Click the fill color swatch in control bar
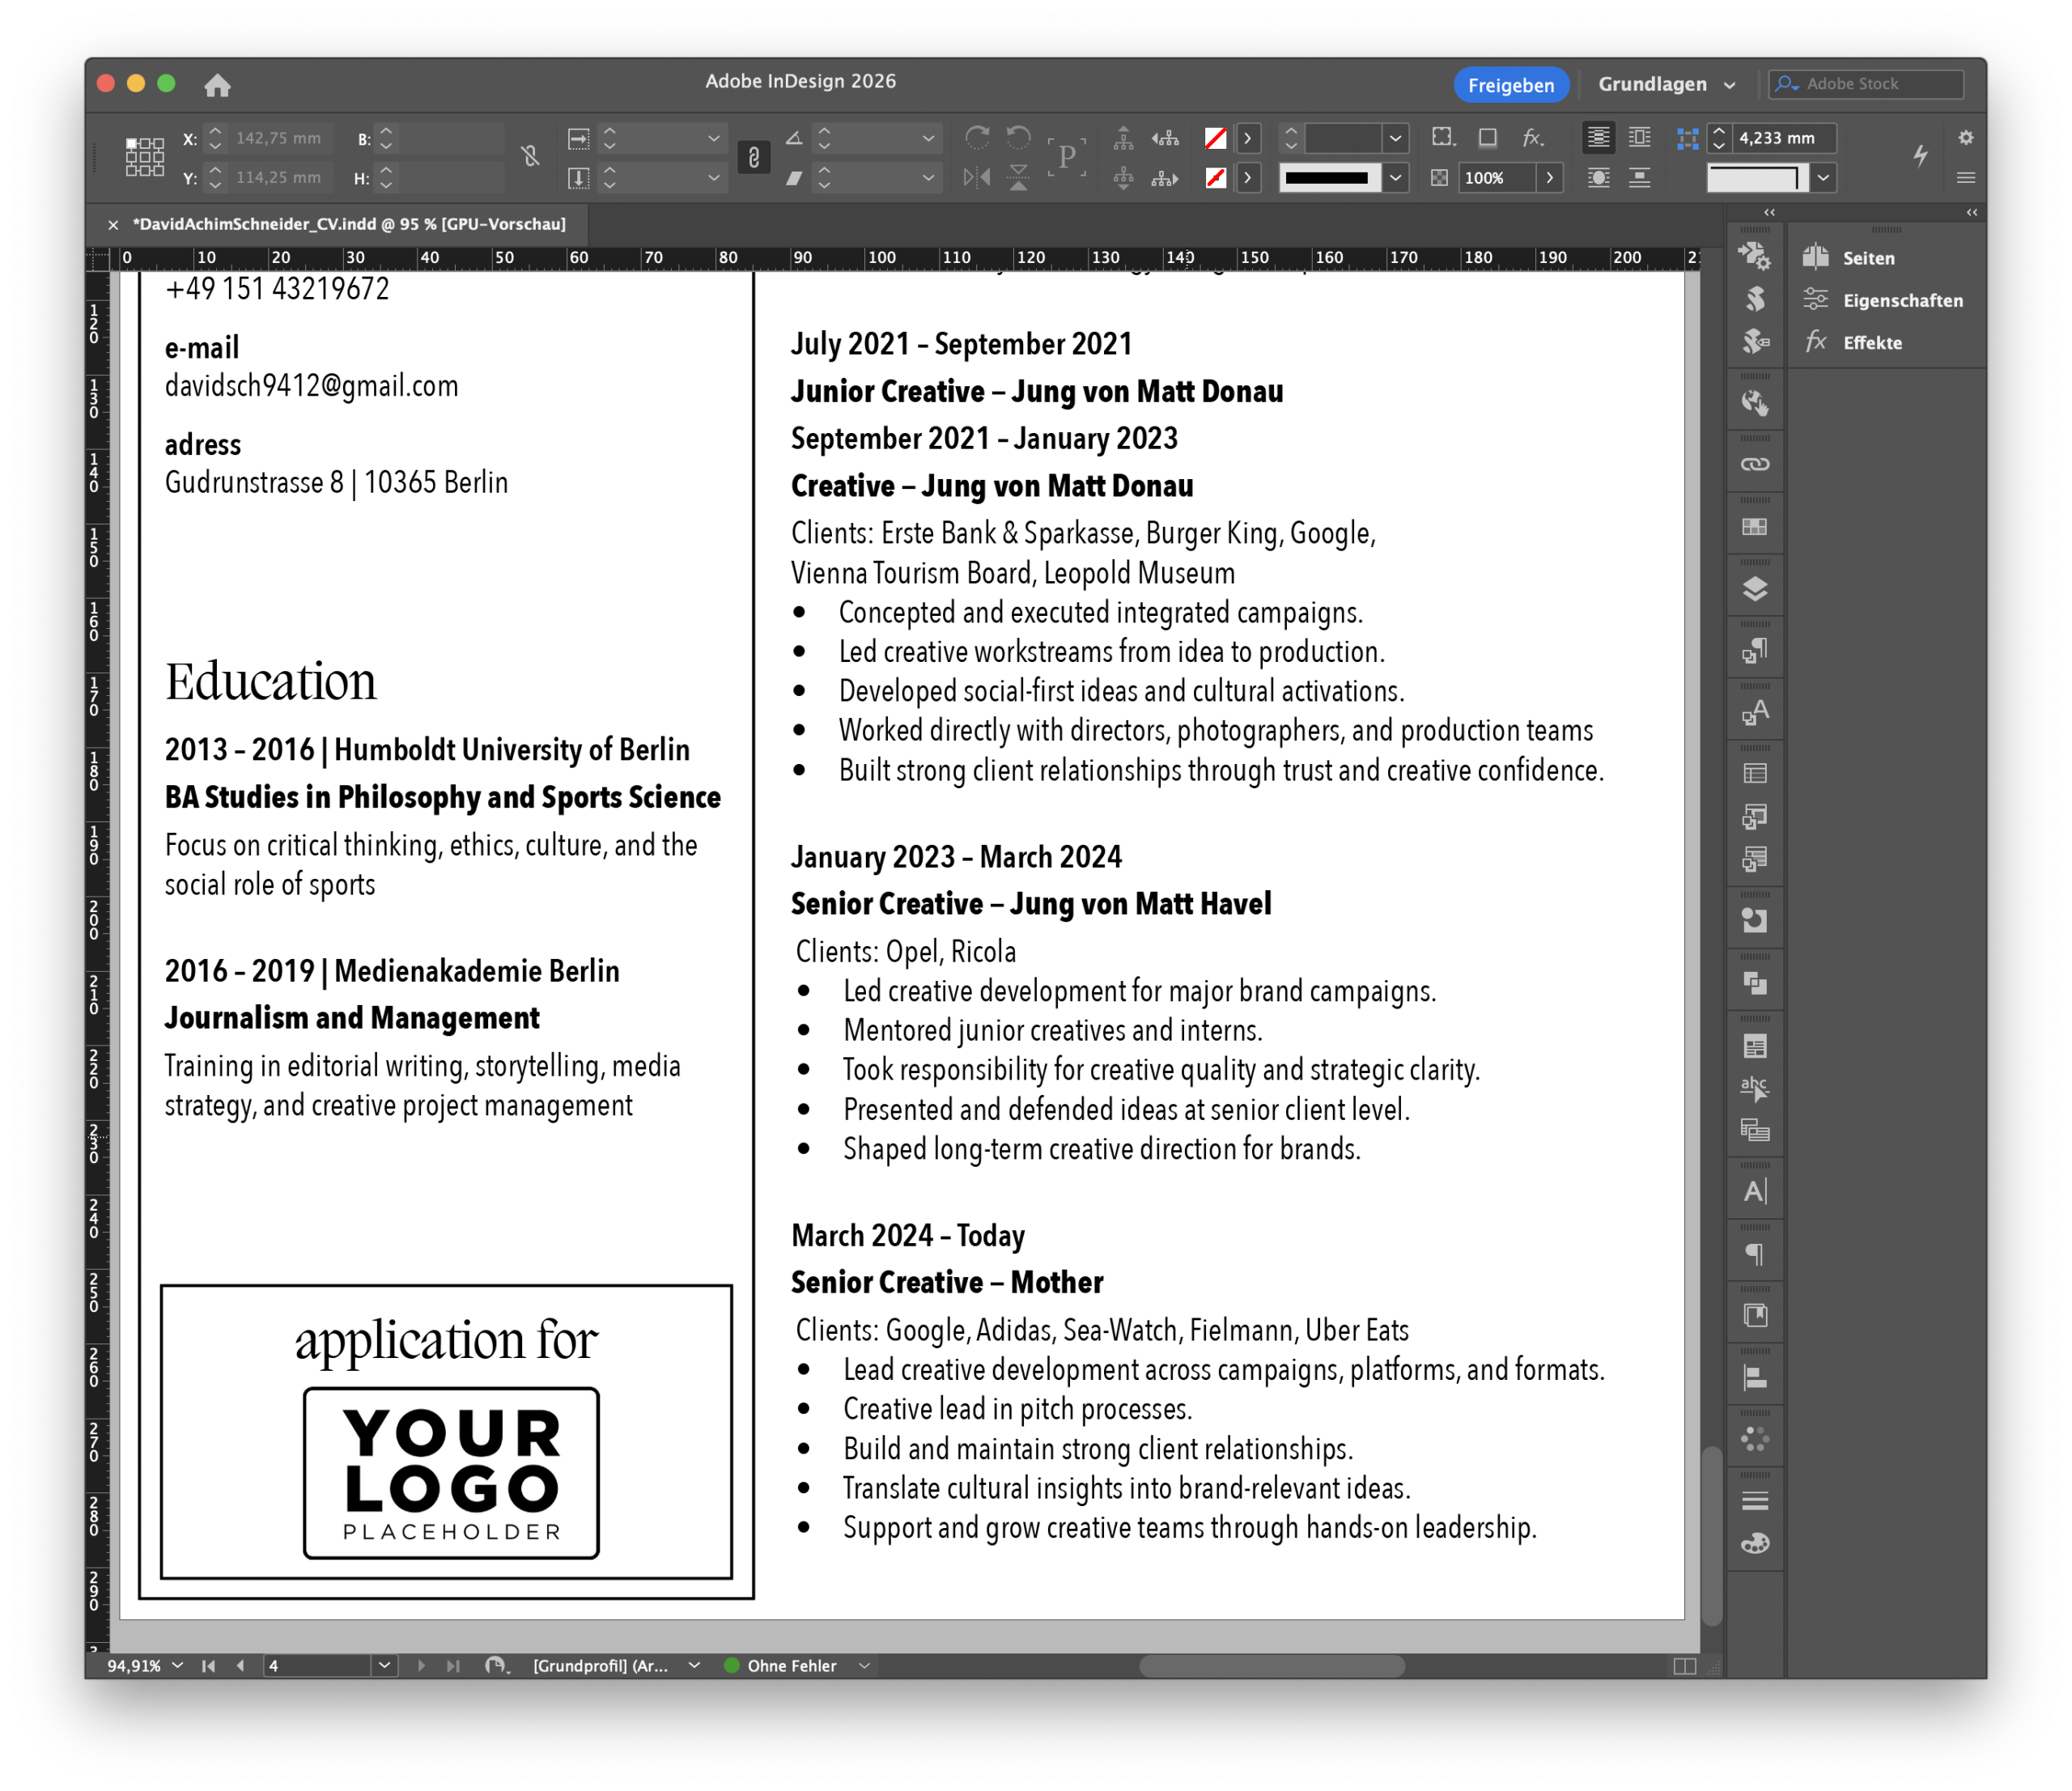The width and height of the screenshot is (2072, 1791). 1215,138
